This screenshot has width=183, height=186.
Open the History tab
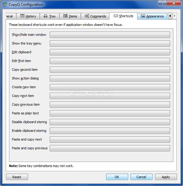click(x=28, y=16)
